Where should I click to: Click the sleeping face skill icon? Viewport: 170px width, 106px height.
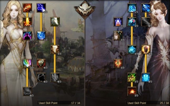[118, 36]
